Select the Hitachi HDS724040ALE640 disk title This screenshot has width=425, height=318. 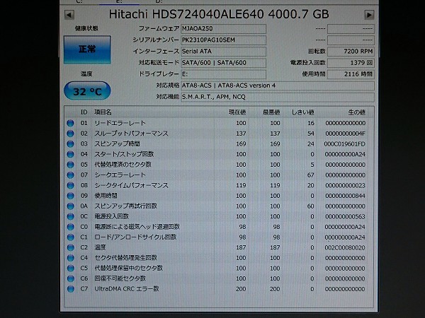[x=219, y=14]
